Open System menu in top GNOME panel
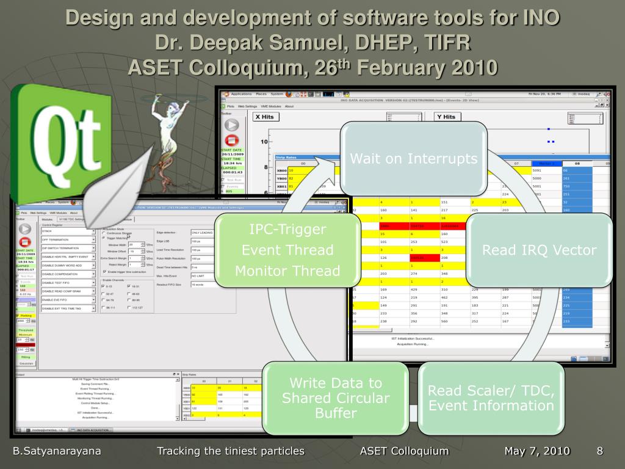 (x=276, y=94)
